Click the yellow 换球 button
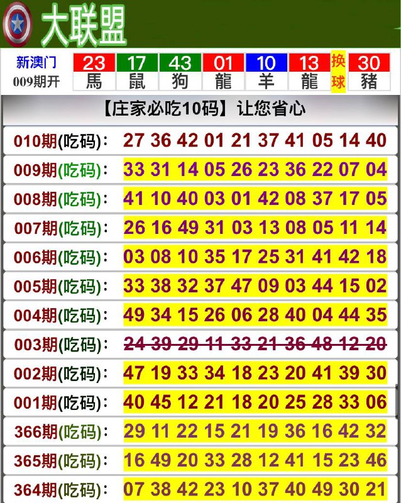 [x=338, y=72]
